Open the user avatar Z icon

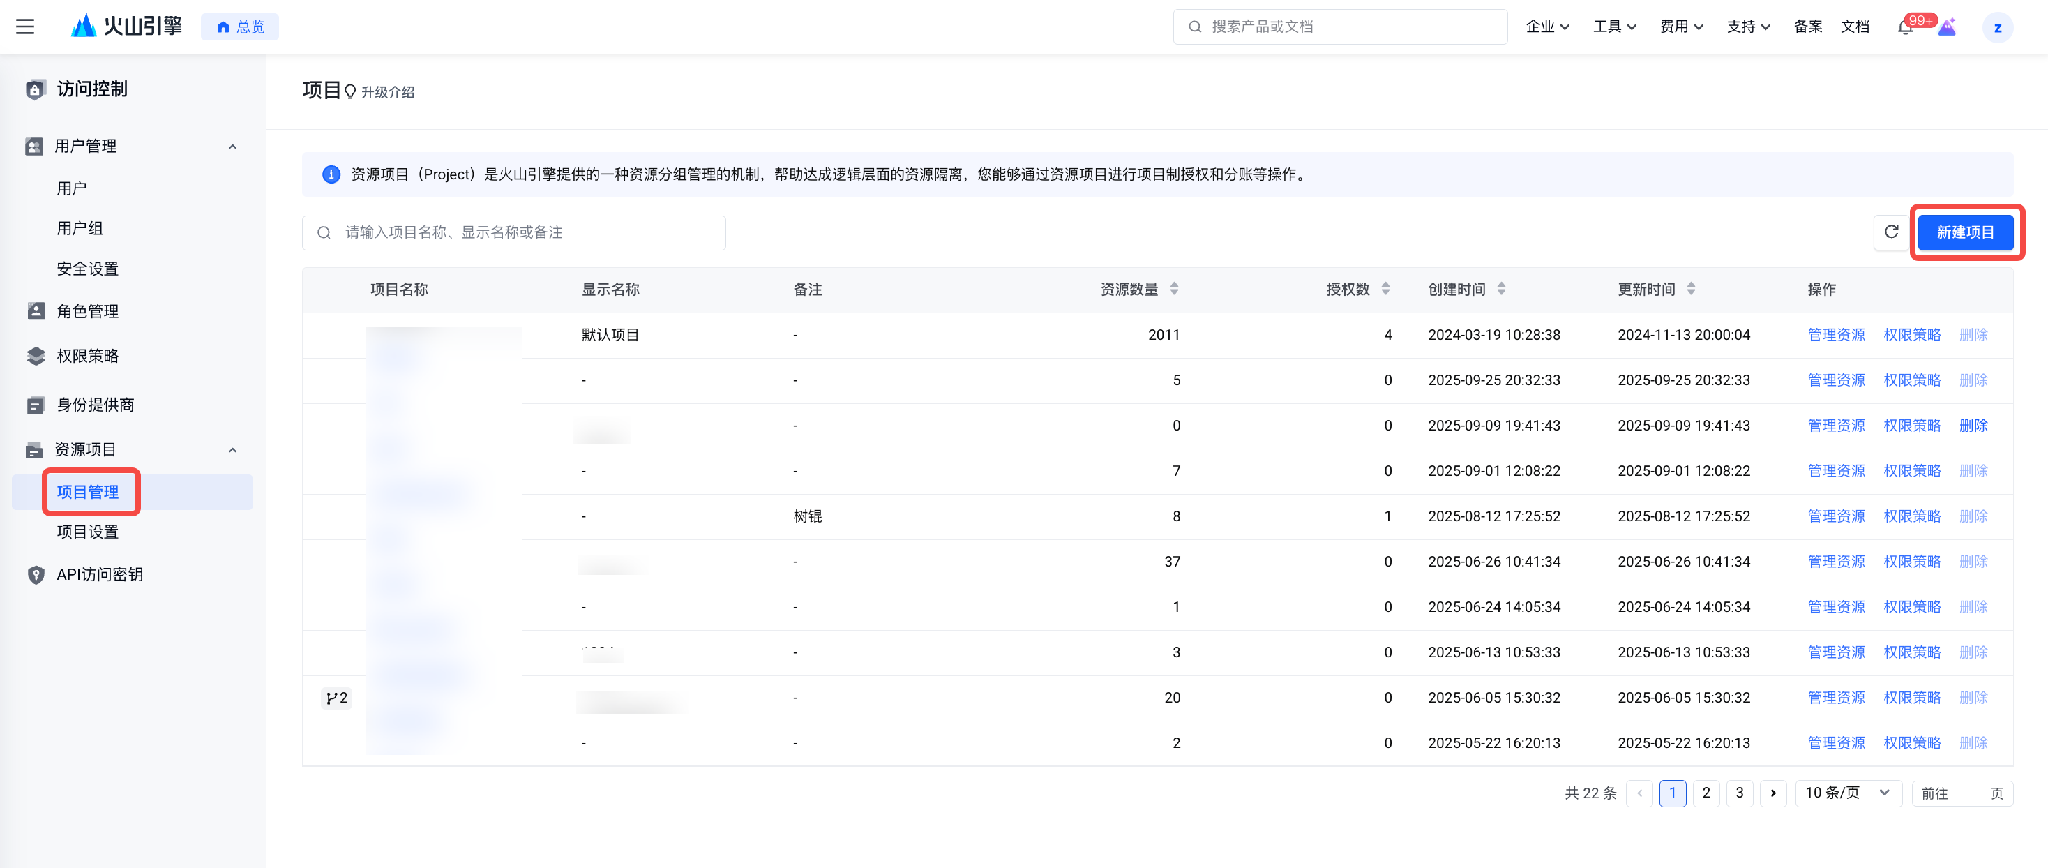[x=1997, y=28]
